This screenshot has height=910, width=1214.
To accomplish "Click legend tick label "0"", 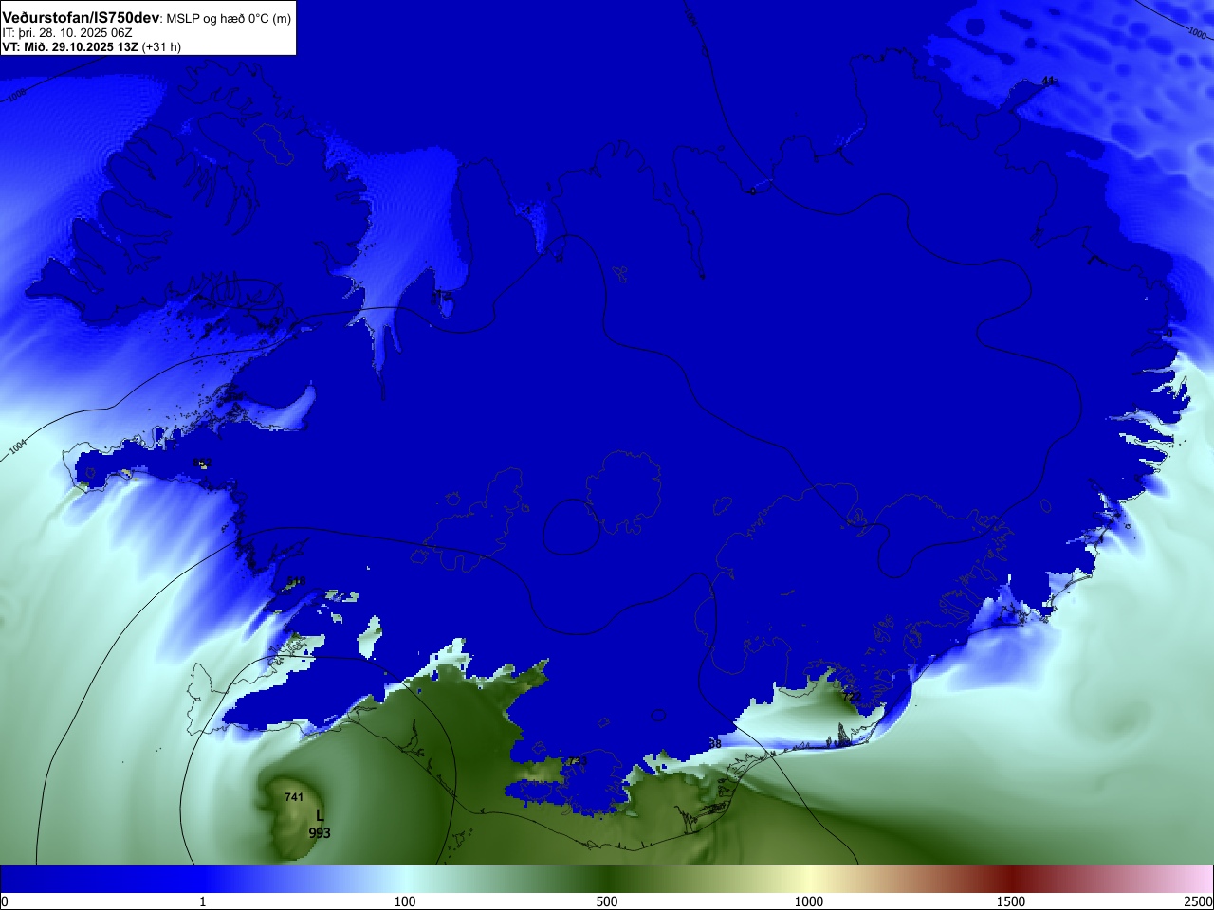I will (5, 901).
